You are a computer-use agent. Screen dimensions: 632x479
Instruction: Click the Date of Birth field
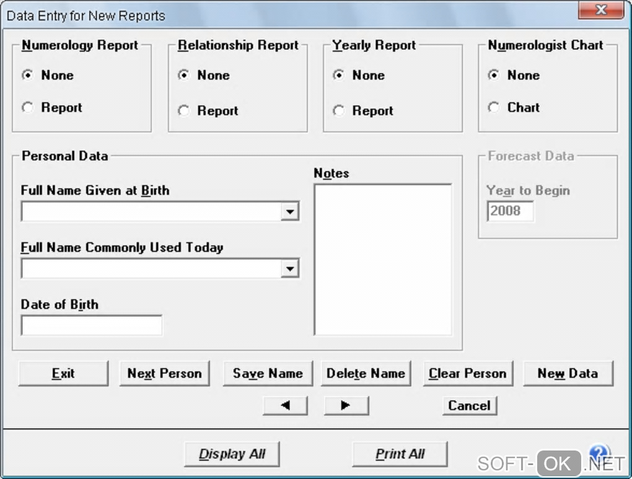tap(92, 325)
